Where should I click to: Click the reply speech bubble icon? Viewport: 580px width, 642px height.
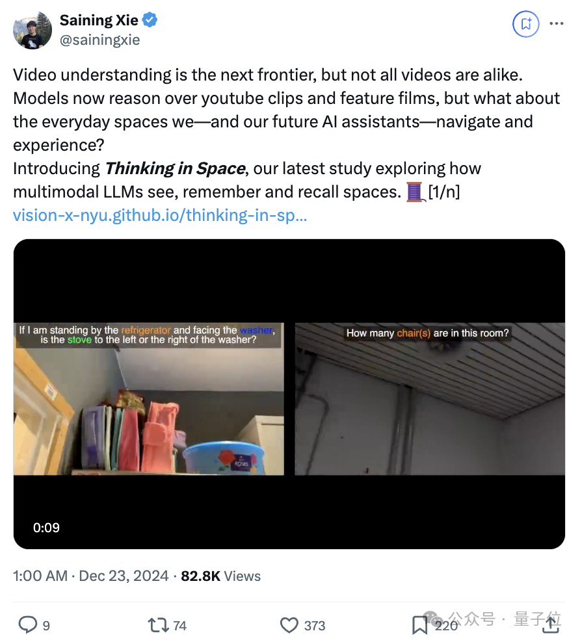pyautogui.click(x=28, y=624)
